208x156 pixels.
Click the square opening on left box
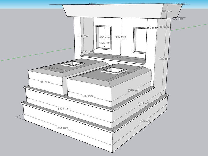[73, 64]
